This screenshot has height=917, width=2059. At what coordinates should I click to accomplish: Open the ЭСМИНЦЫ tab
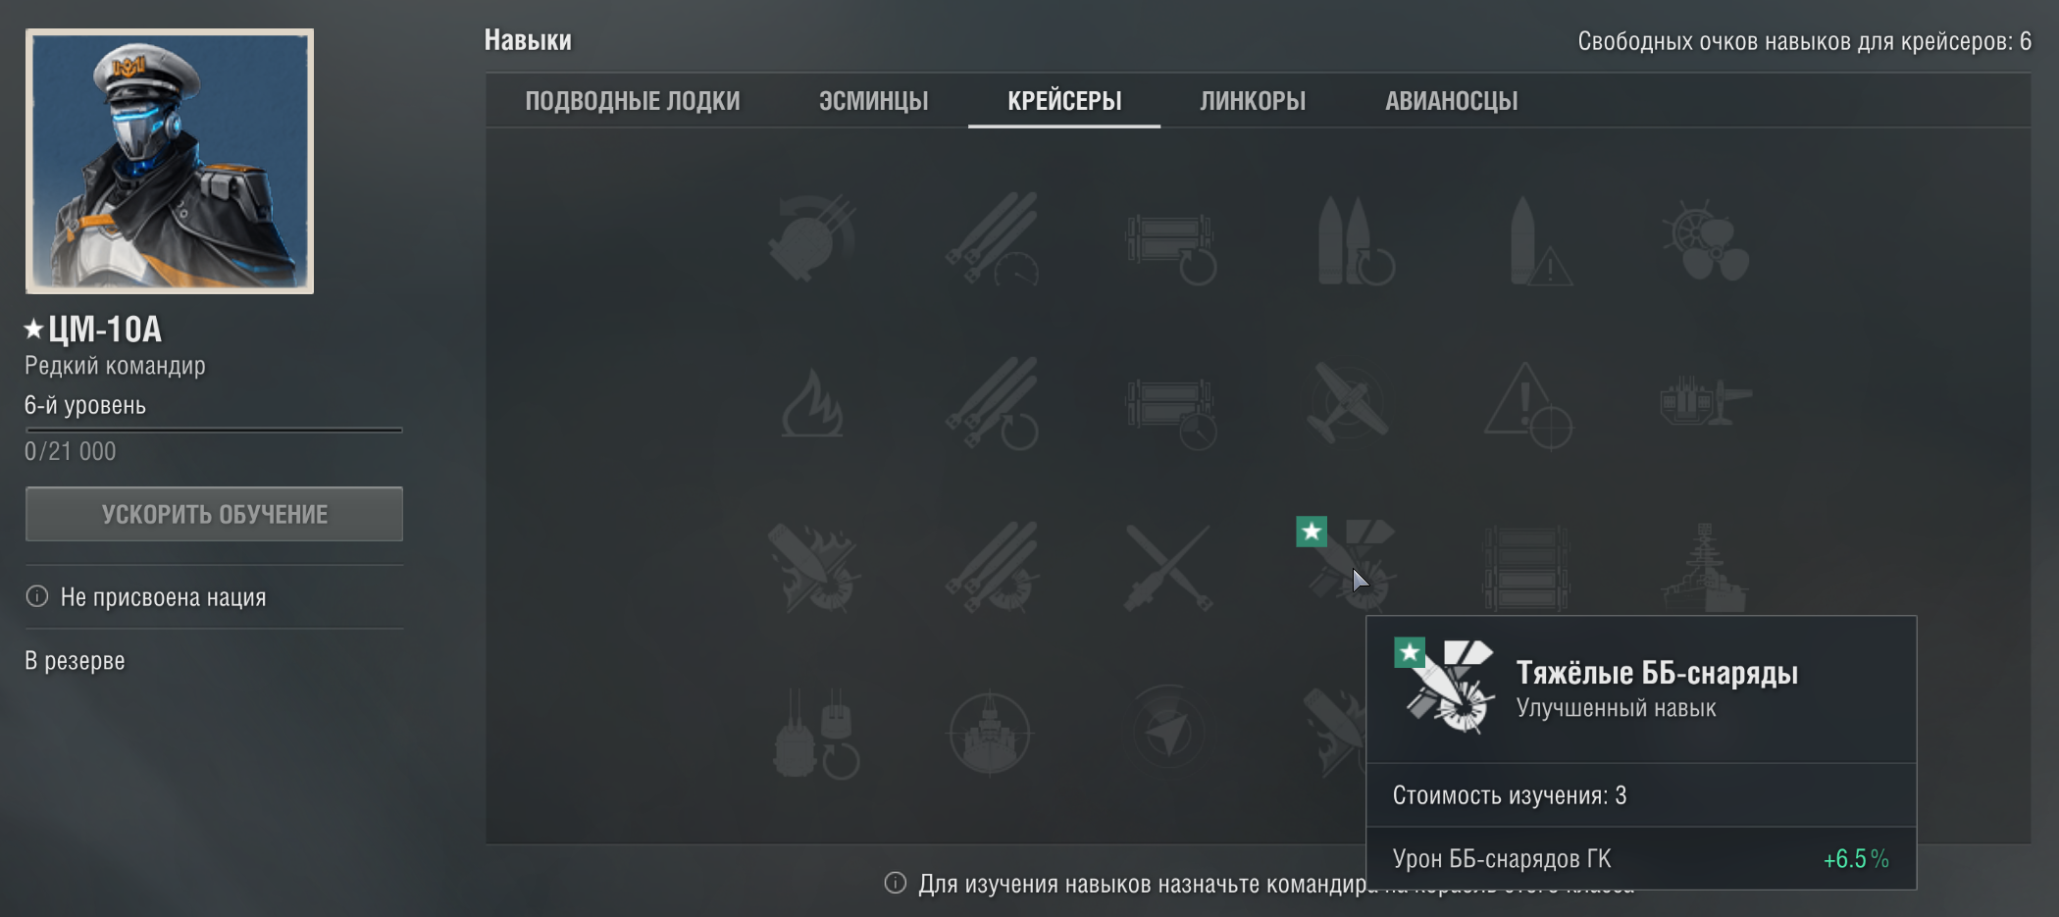[x=873, y=101]
